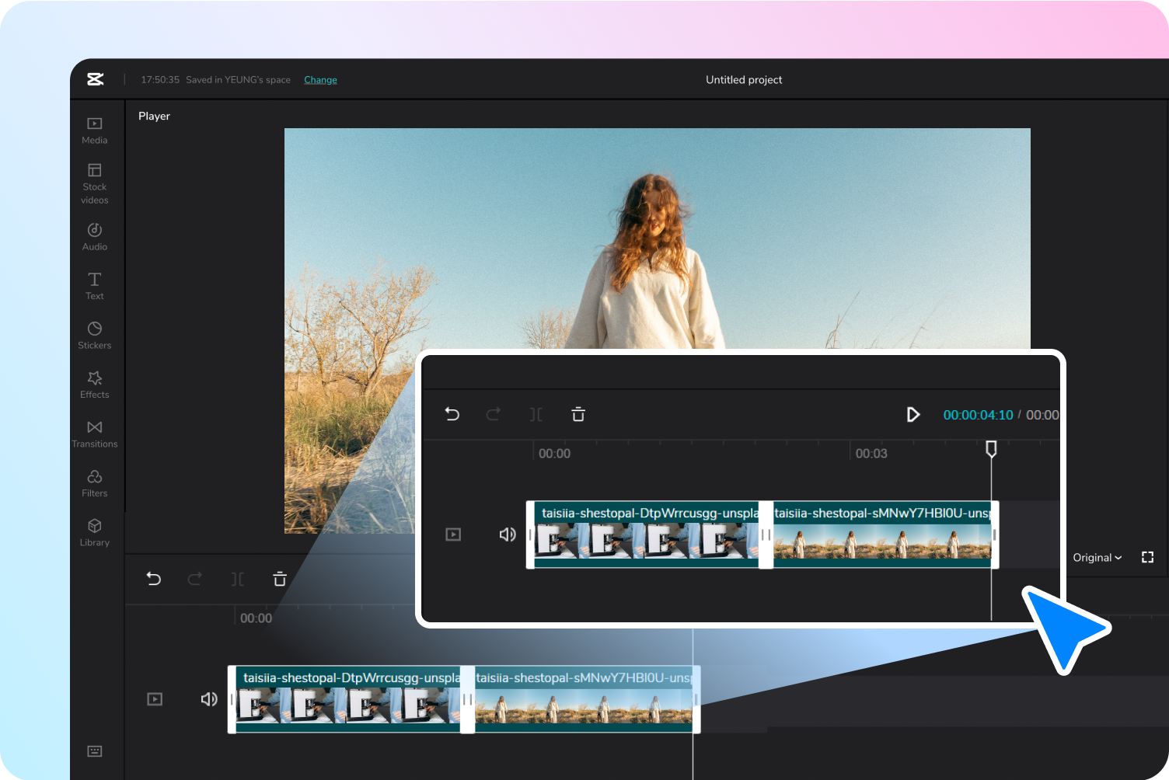This screenshot has height=780, width=1169.
Task: Click the current timecode 00:00:04:10
Action: click(978, 415)
